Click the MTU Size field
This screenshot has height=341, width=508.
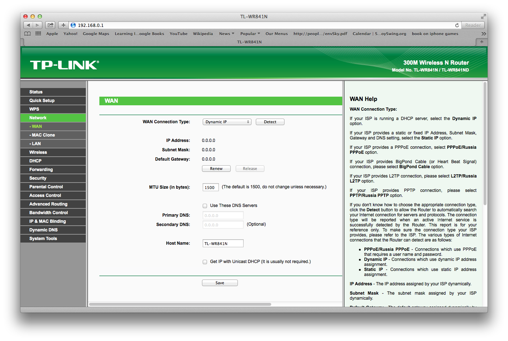click(211, 187)
